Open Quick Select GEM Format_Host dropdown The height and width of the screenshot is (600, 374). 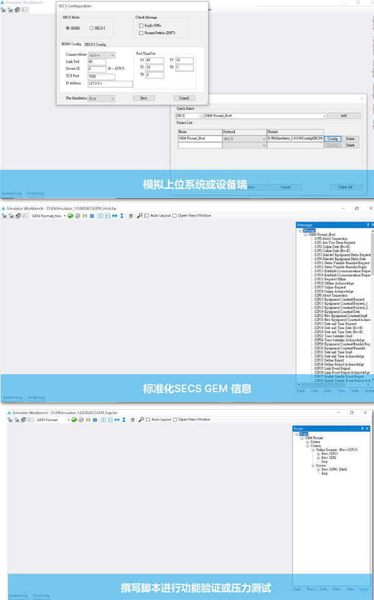(x=265, y=116)
